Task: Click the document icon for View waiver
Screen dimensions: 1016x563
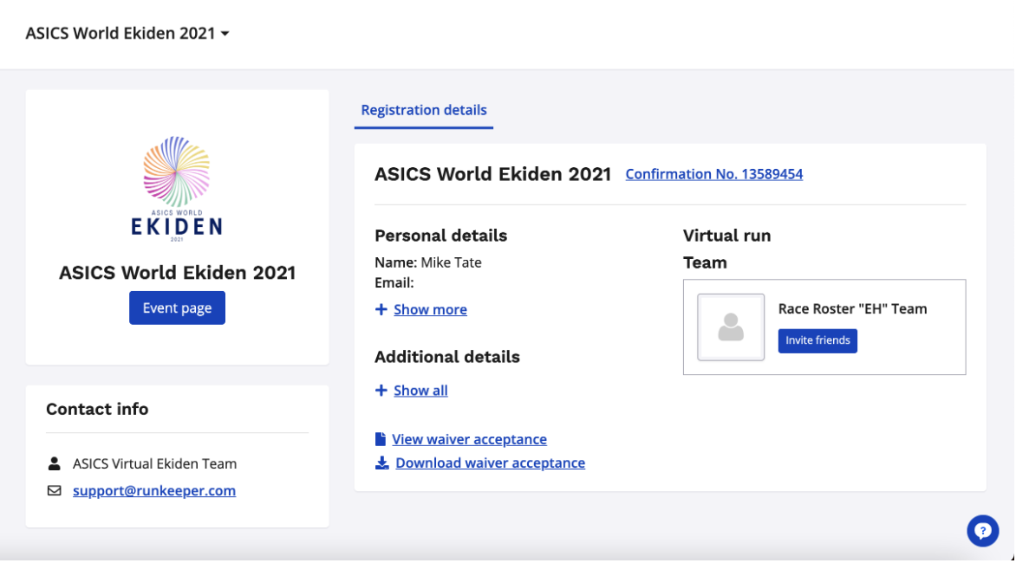Action: pos(381,439)
